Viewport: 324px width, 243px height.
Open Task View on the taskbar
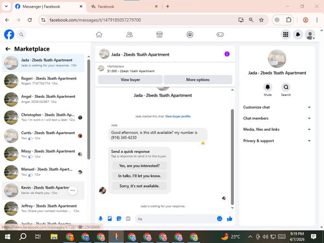(x=38, y=237)
